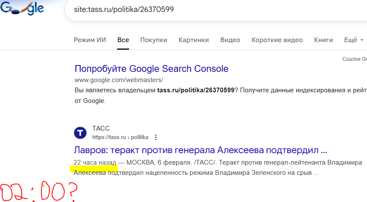Expand the Ещё dropdown
Viewport: 367px width, 202px height.
[353, 40]
